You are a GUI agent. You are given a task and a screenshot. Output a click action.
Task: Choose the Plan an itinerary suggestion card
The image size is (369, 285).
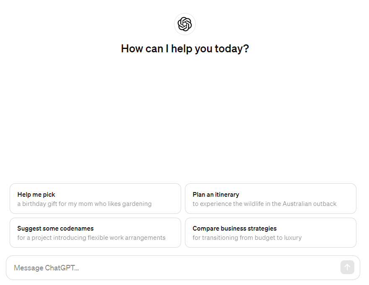[x=270, y=198]
